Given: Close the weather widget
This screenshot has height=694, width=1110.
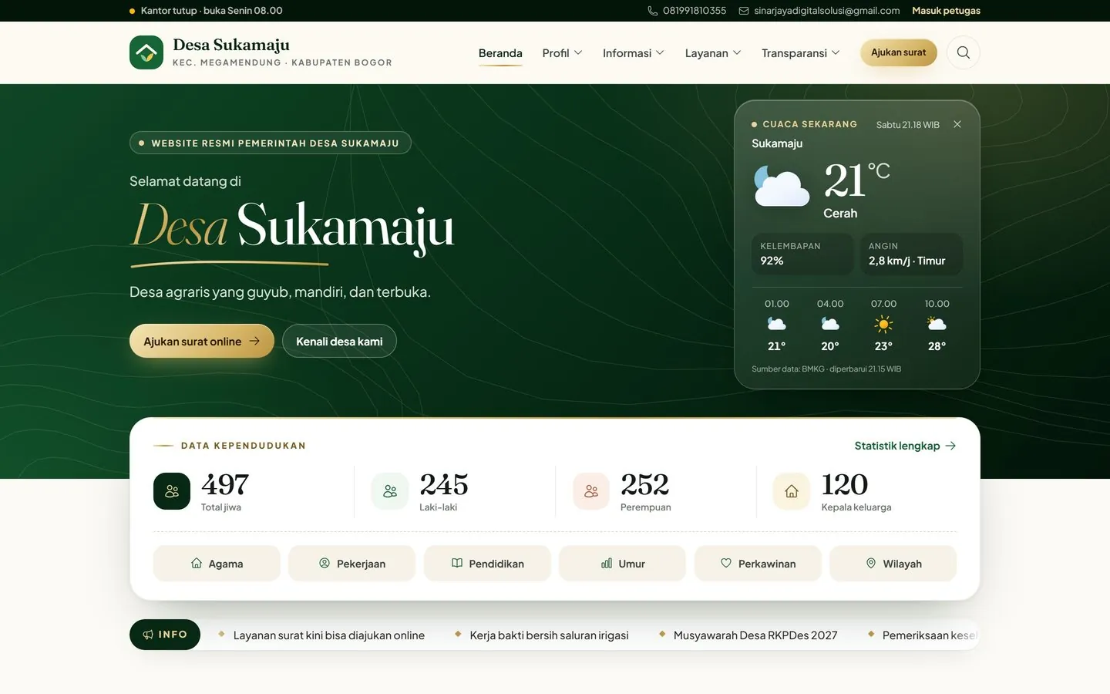Looking at the screenshot, I should [957, 124].
